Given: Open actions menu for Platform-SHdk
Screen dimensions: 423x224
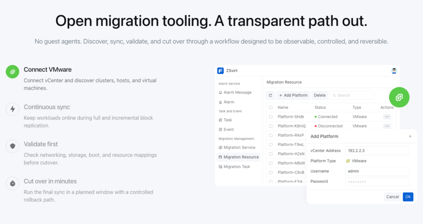Looking at the screenshot, I should tap(387, 117).
